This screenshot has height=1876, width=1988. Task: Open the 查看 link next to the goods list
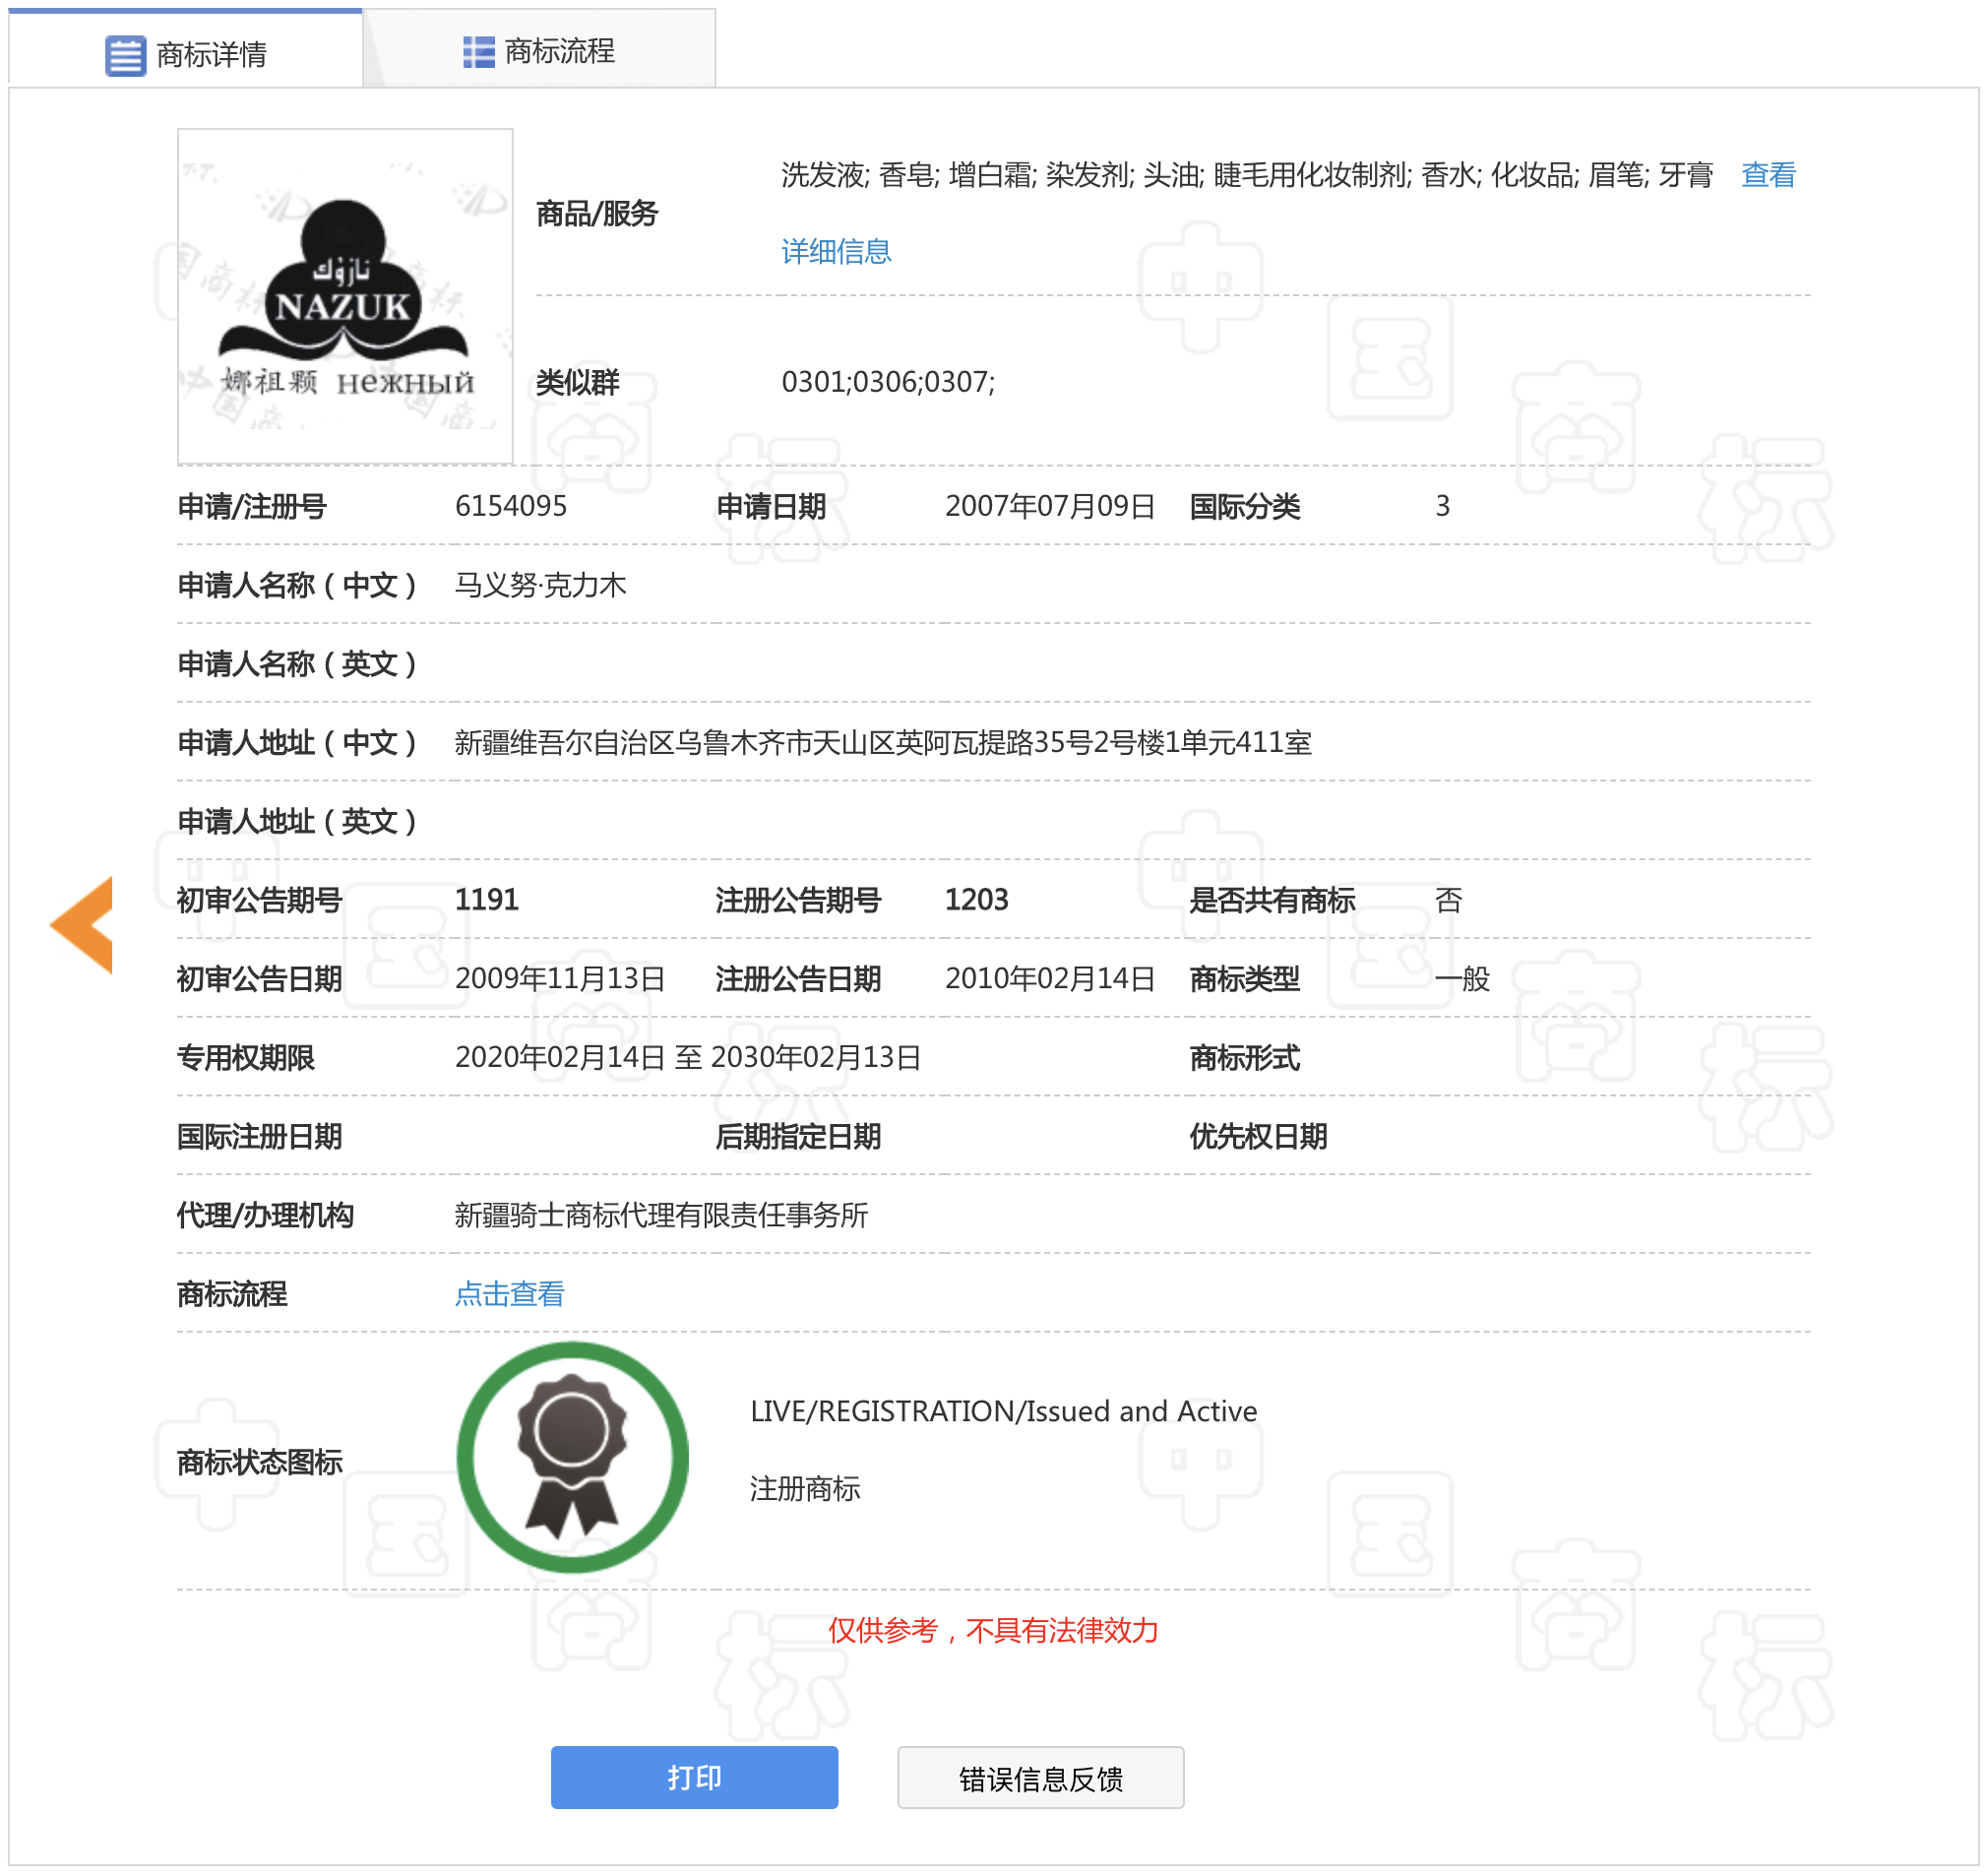point(1767,175)
